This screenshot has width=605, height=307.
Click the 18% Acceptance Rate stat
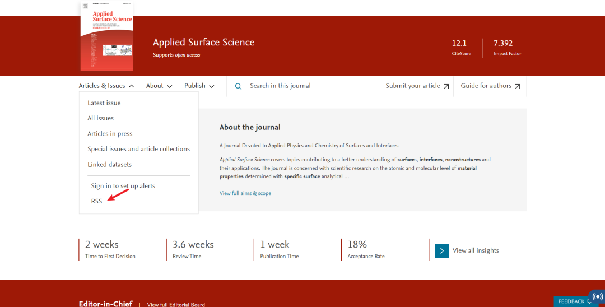tap(366, 249)
